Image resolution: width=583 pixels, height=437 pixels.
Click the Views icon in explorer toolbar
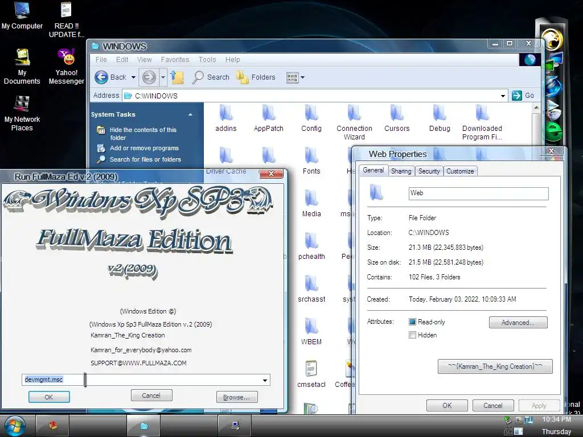[292, 77]
